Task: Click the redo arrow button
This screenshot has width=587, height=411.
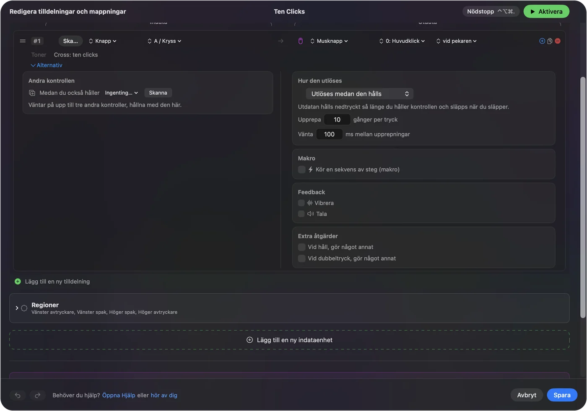Action: [x=37, y=395]
